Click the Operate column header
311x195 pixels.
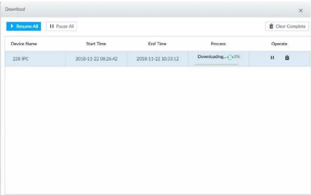click(279, 44)
